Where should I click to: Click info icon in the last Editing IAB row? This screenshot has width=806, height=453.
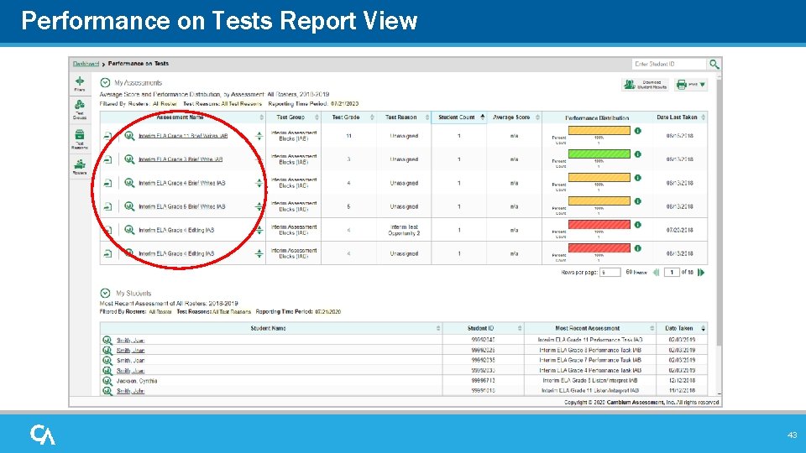point(637,248)
